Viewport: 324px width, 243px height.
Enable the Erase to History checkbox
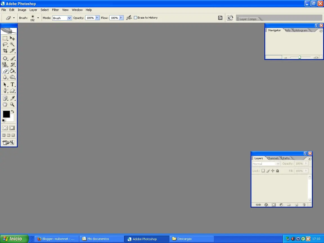pos(135,17)
